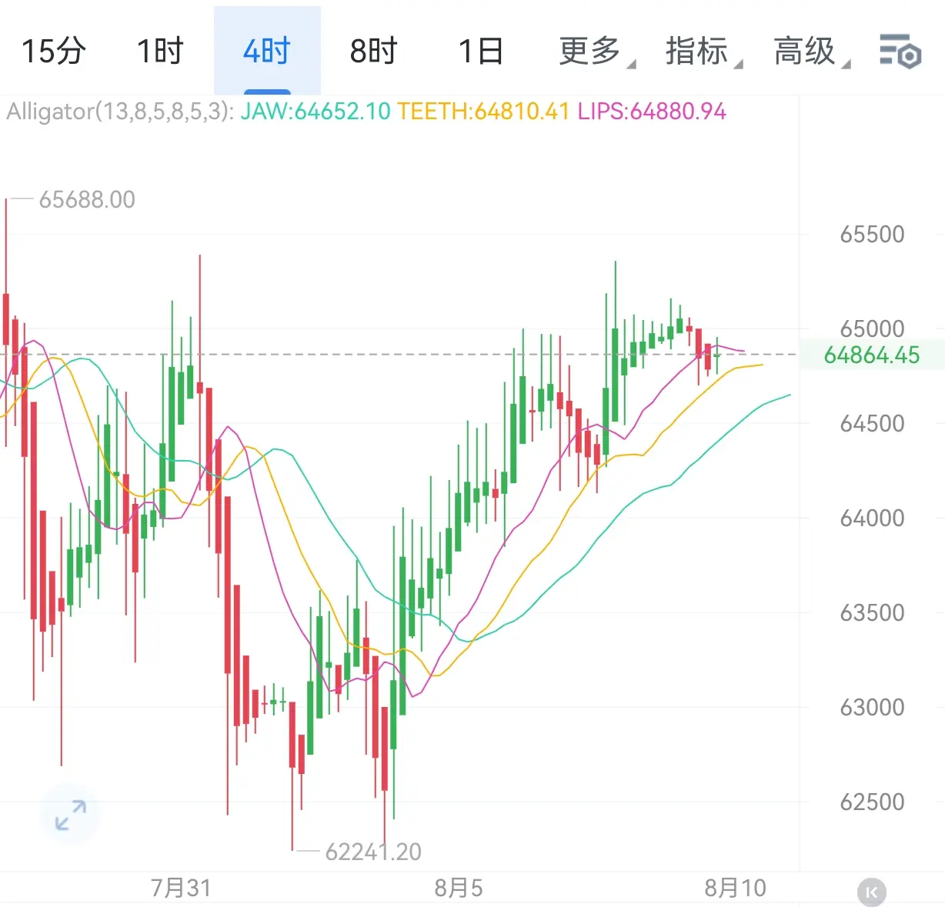Choose the 1日 daily timeframe
The width and height of the screenshot is (945, 907).
481,51
